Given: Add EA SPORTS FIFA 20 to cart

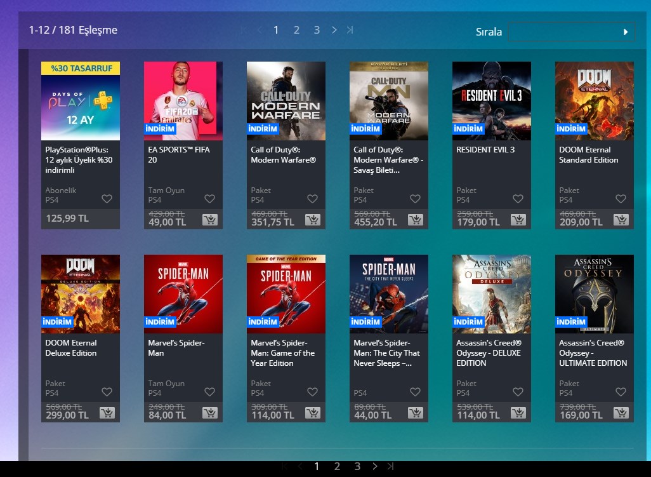Looking at the screenshot, I should pos(210,219).
